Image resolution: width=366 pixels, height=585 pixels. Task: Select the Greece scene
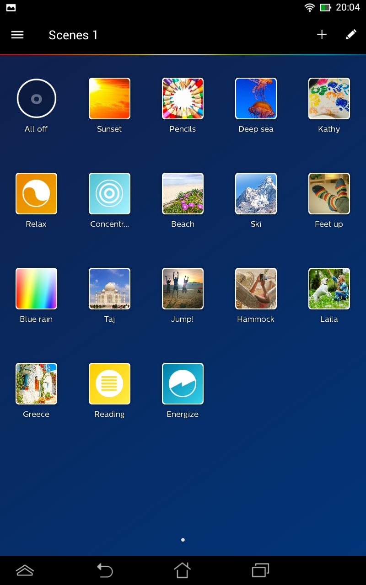coord(37,383)
